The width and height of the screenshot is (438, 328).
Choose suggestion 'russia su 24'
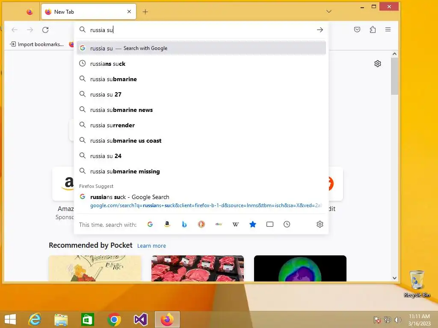point(201,156)
